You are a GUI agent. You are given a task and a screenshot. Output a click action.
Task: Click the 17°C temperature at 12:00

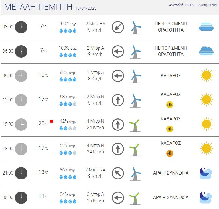click(43, 99)
